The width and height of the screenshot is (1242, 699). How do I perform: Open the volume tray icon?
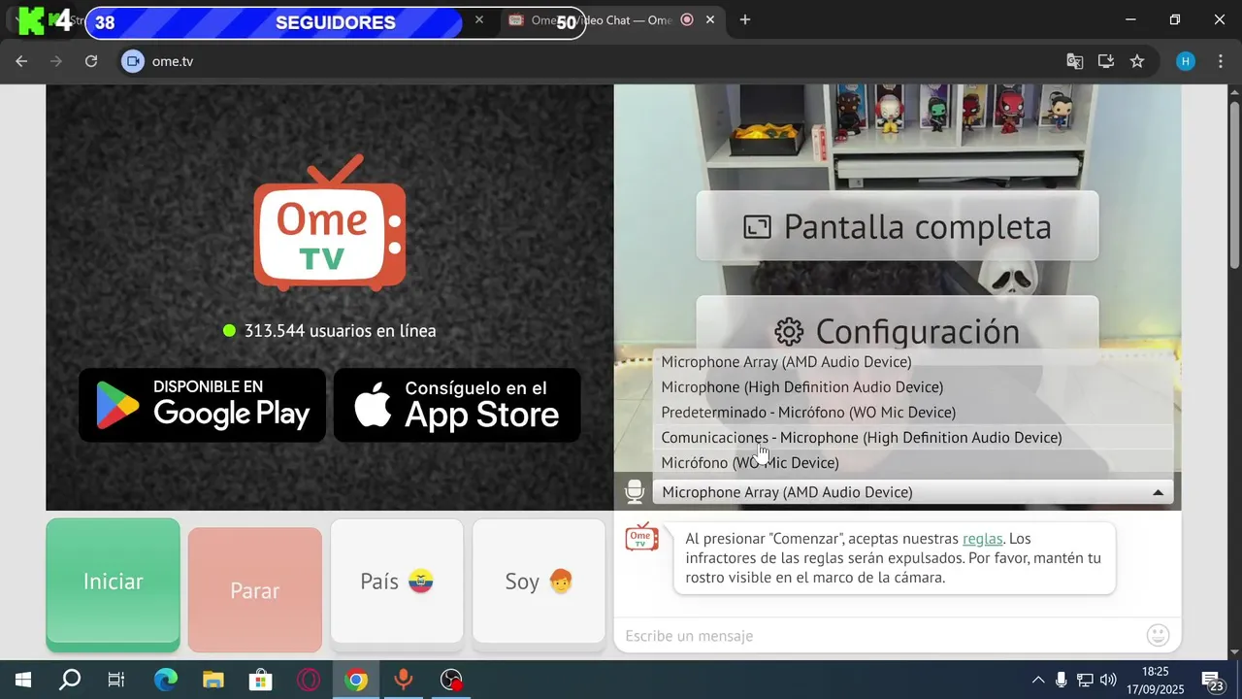1108,681
